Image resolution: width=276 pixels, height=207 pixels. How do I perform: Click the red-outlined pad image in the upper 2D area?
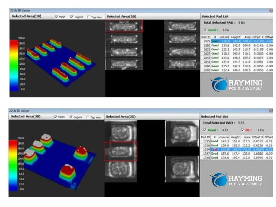(124, 26)
